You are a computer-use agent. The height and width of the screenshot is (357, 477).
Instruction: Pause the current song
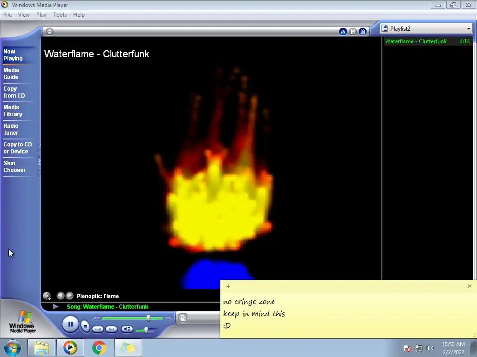click(70, 324)
